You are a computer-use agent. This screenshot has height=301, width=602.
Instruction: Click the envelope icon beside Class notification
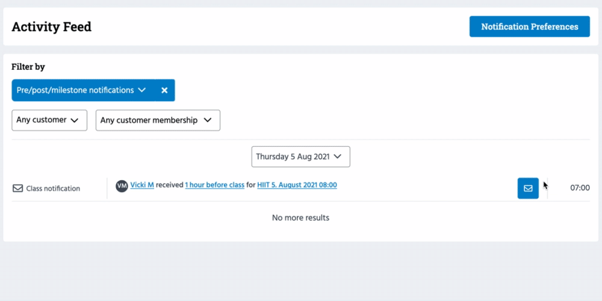[x=18, y=188]
